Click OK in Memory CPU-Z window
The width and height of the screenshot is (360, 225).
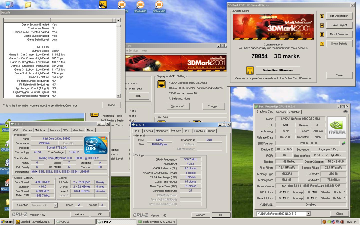tap(221, 215)
